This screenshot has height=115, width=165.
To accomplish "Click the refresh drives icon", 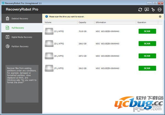I will pos(140,10).
